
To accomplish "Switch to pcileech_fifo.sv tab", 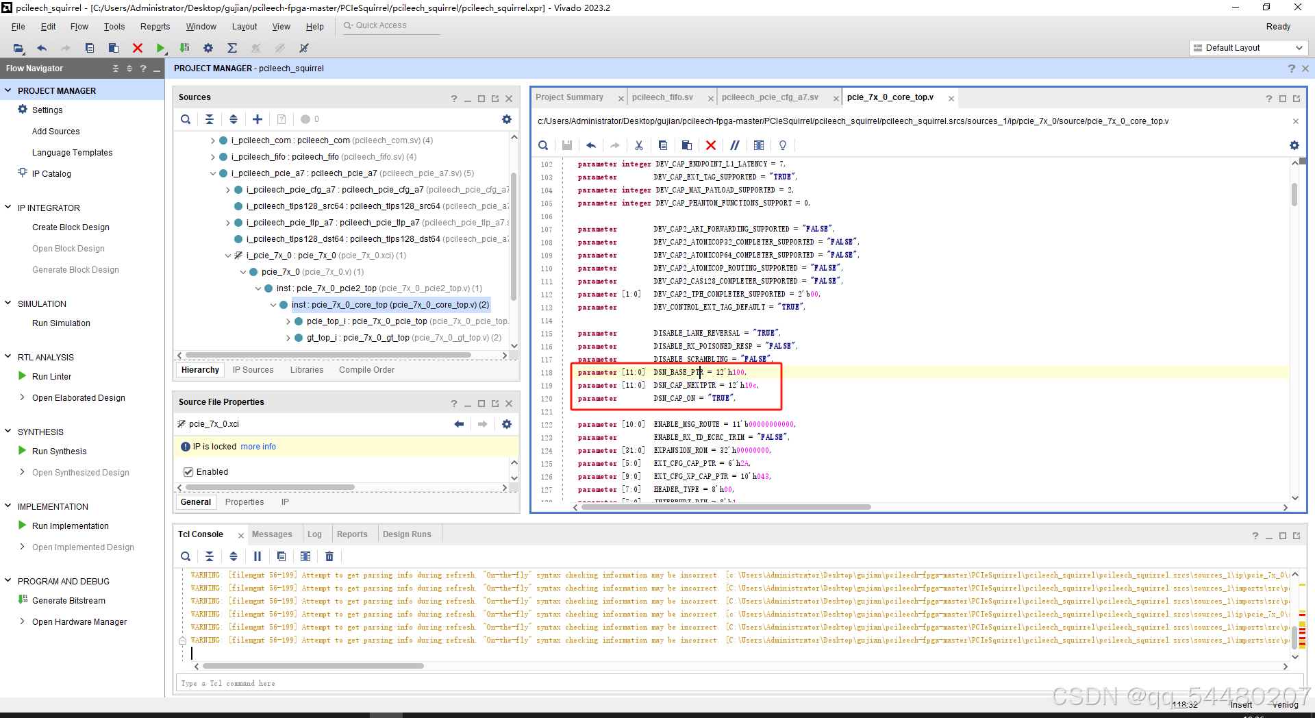I will [x=662, y=97].
